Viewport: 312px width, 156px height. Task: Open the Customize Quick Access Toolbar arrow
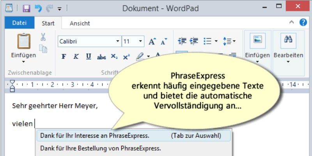[x=59, y=9]
